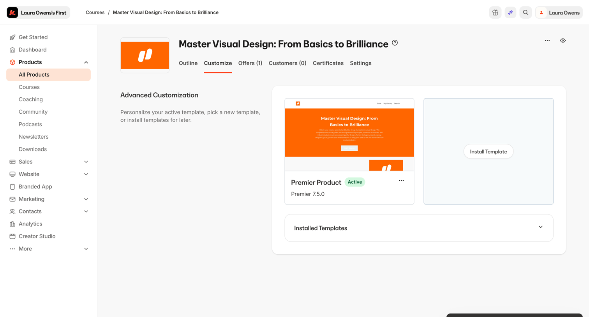
Task: Click the Advanced Customization heading
Action: (159, 95)
